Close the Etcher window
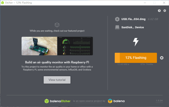The height and width of the screenshot is (107, 169). click(x=164, y=3)
